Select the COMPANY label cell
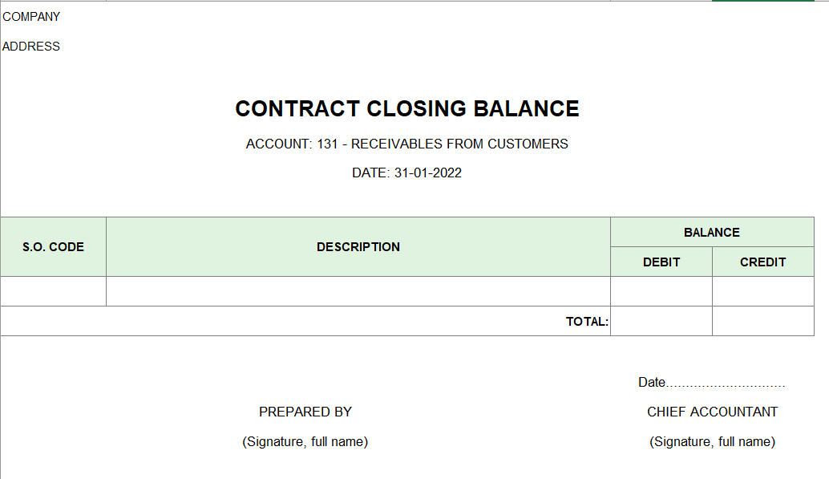This screenshot has width=829, height=479. tap(31, 17)
